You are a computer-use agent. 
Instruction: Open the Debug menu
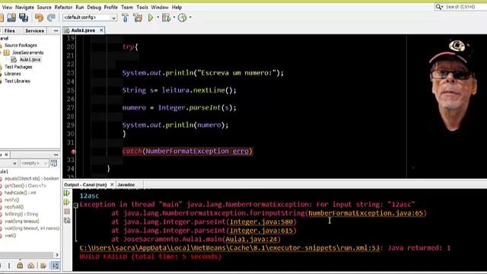tap(94, 7)
